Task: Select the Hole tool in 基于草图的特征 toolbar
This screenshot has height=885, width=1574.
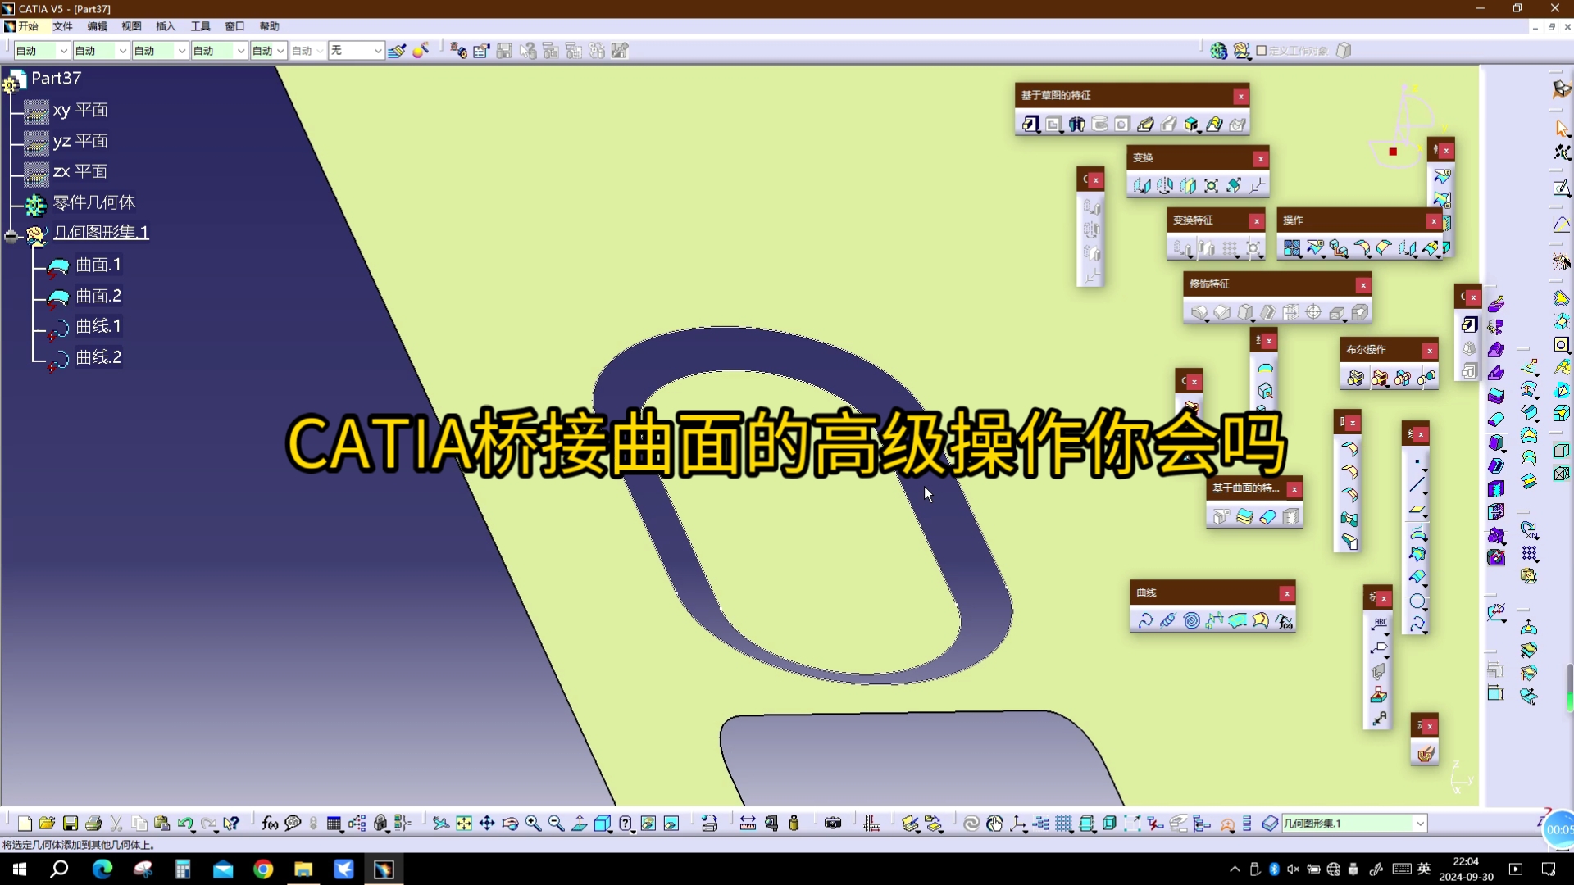Action: pyautogui.click(x=1122, y=124)
